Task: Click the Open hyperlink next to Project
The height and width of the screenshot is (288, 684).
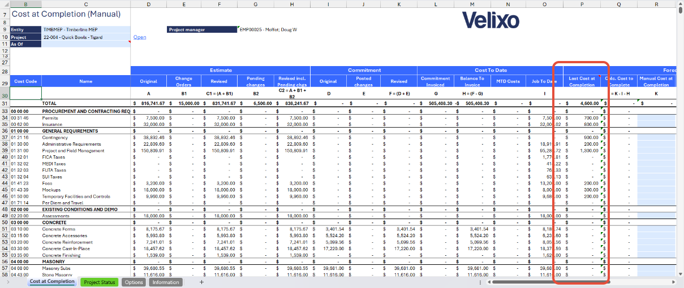Action: click(140, 37)
